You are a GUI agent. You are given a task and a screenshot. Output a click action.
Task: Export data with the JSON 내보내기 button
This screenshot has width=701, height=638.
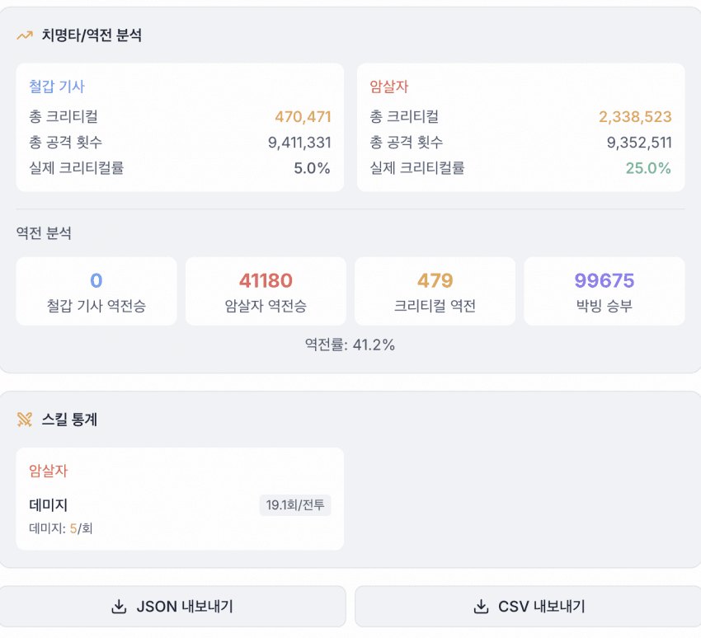[x=172, y=607]
